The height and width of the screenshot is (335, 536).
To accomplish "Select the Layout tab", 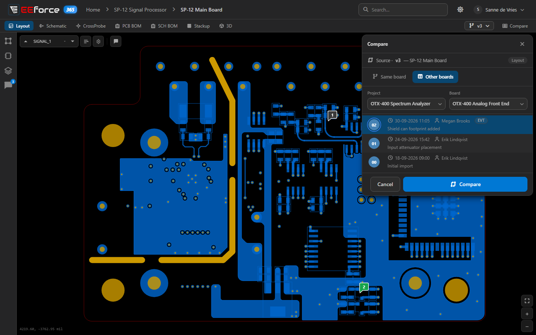I will pyautogui.click(x=19, y=26).
